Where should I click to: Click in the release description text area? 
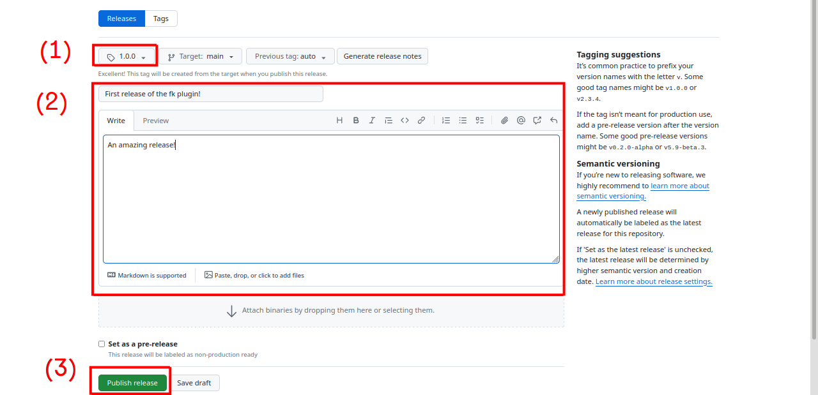point(331,199)
